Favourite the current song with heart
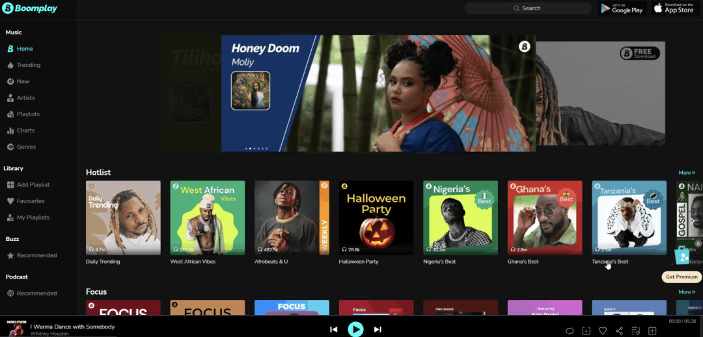This screenshot has height=337, width=703. tap(603, 331)
